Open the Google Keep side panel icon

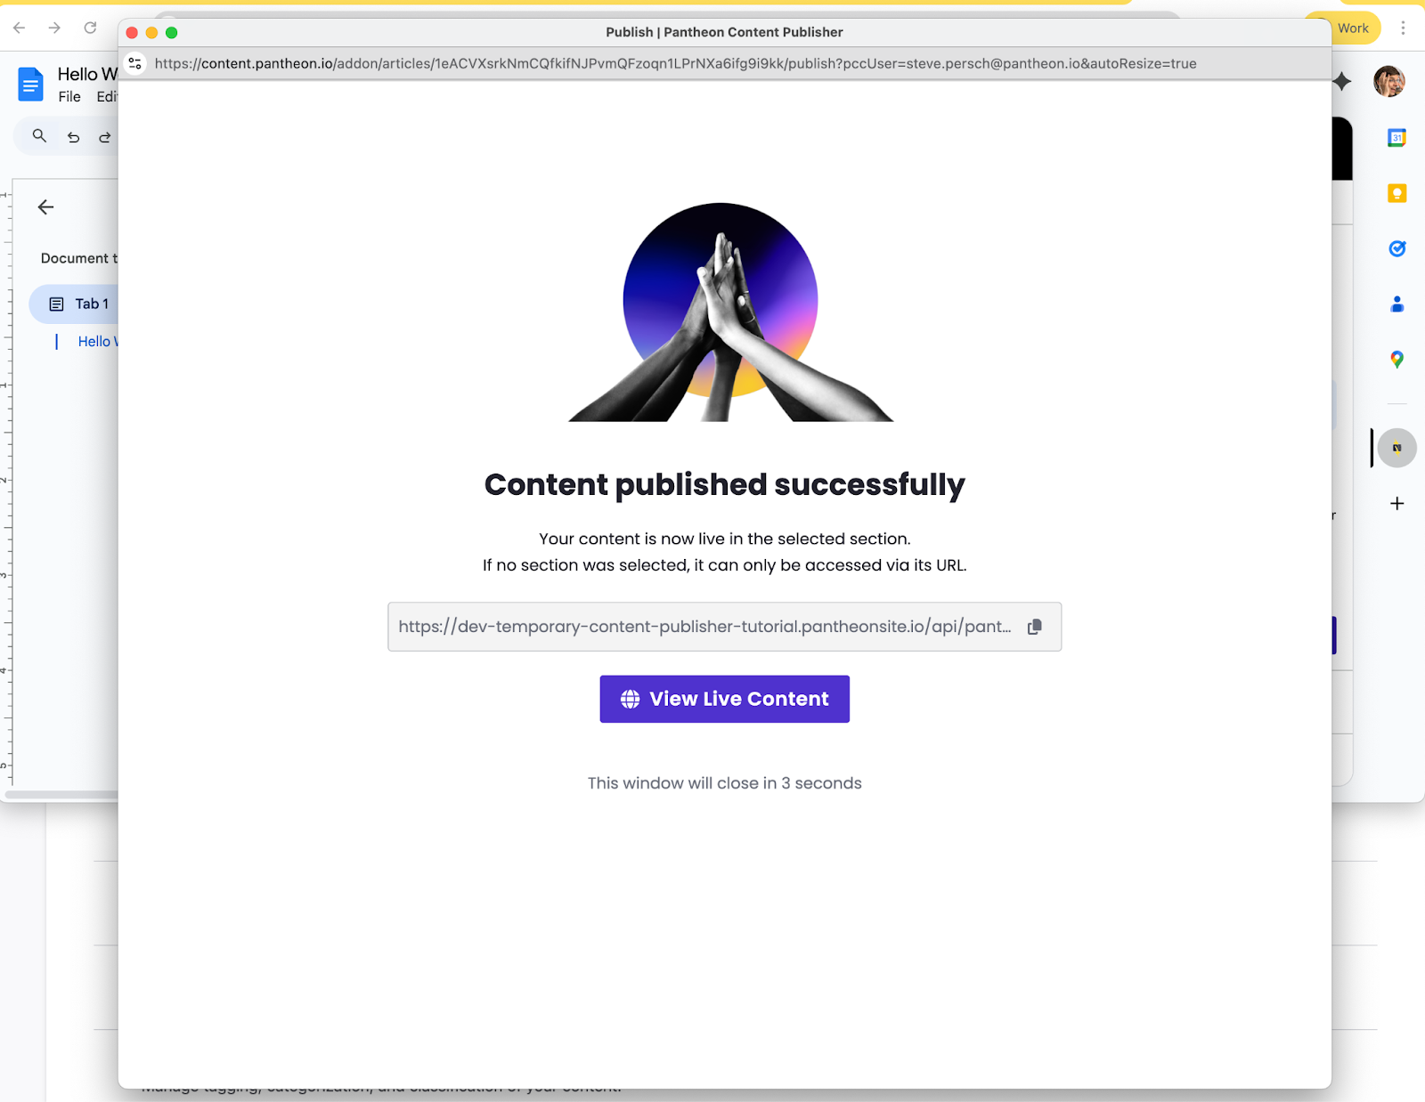tap(1396, 193)
